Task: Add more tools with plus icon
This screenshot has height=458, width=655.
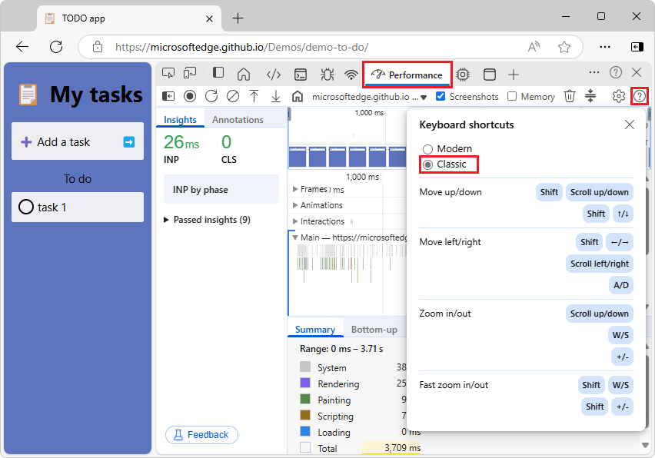Action: click(514, 75)
